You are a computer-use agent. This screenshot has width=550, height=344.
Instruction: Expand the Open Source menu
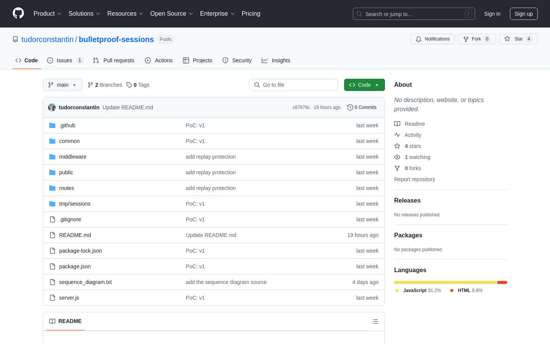(x=171, y=13)
